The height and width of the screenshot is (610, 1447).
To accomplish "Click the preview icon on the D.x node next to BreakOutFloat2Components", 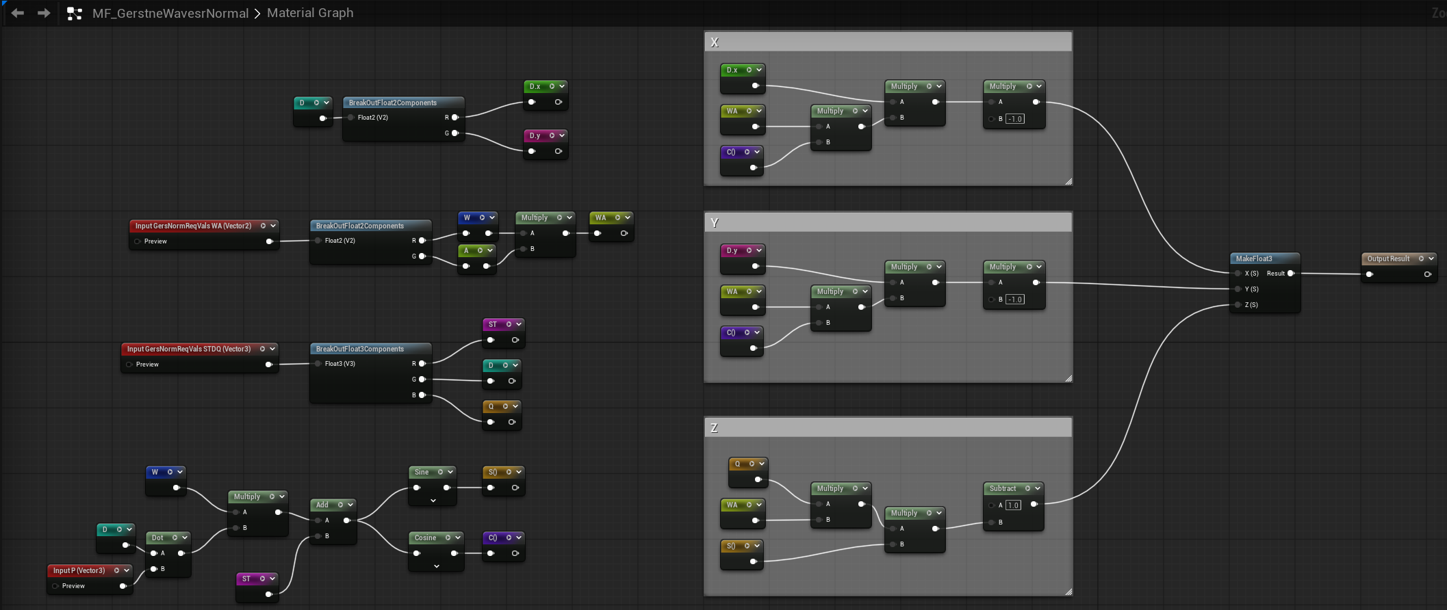I will tap(552, 86).
